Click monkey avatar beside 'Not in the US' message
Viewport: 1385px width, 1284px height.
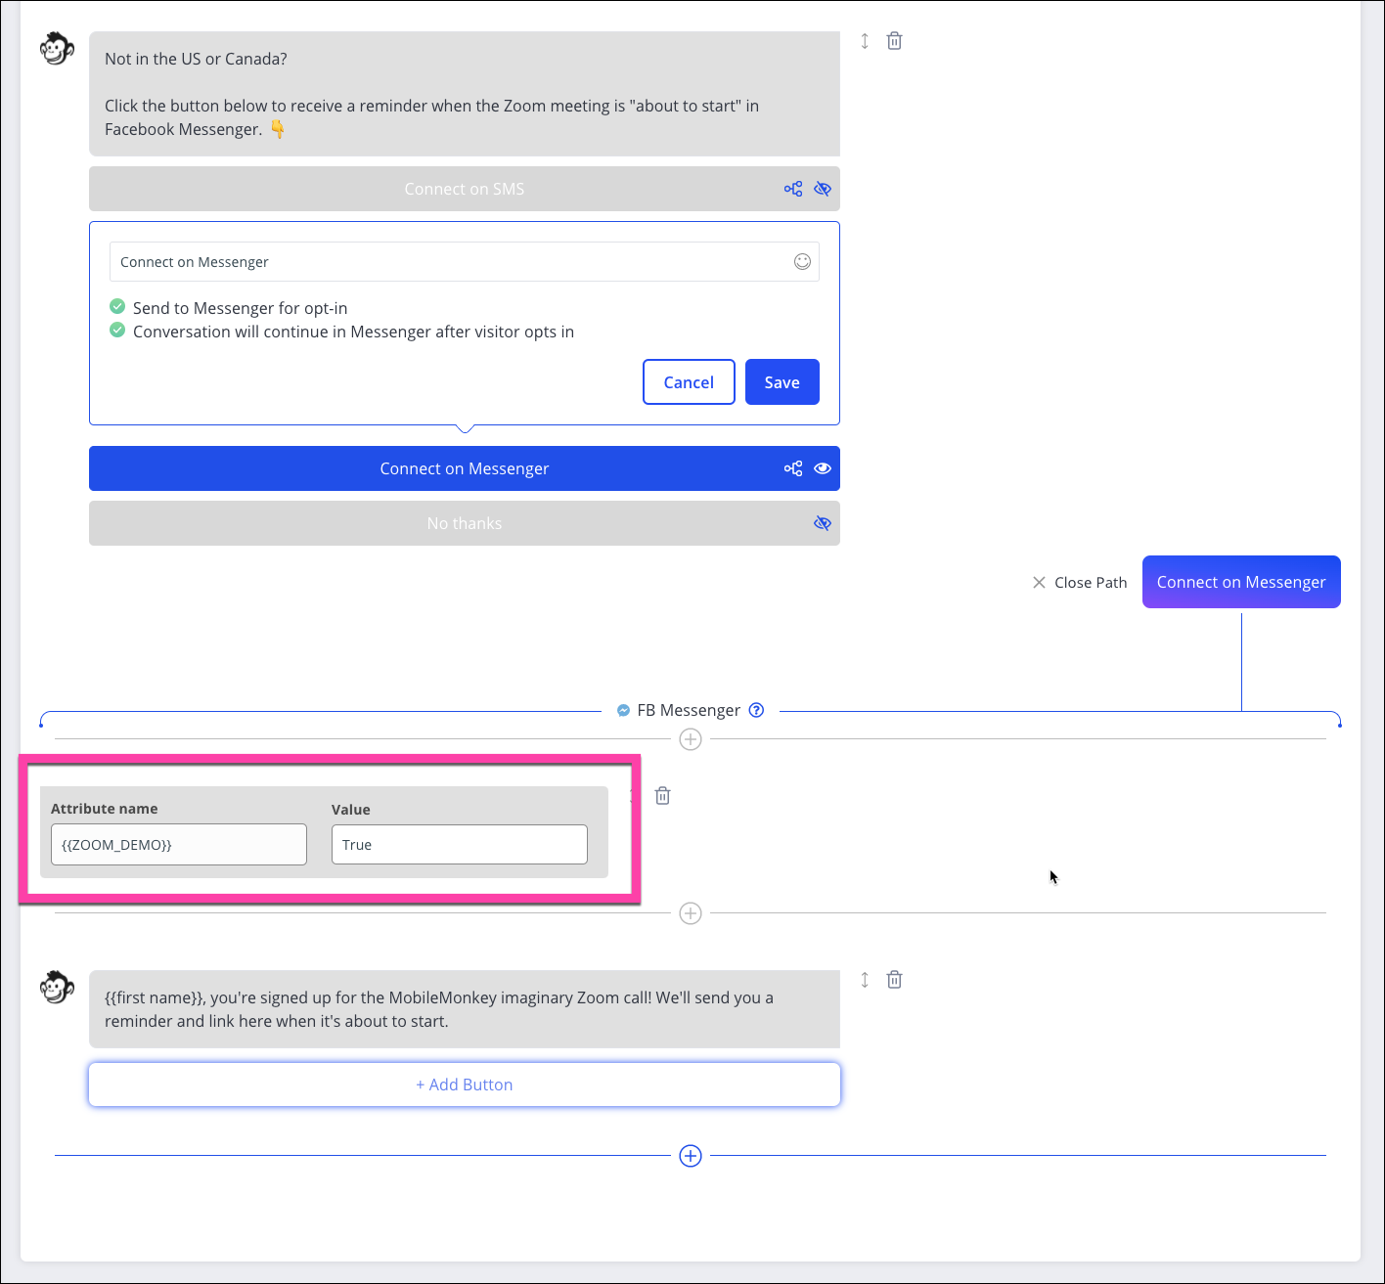[x=57, y=48]
